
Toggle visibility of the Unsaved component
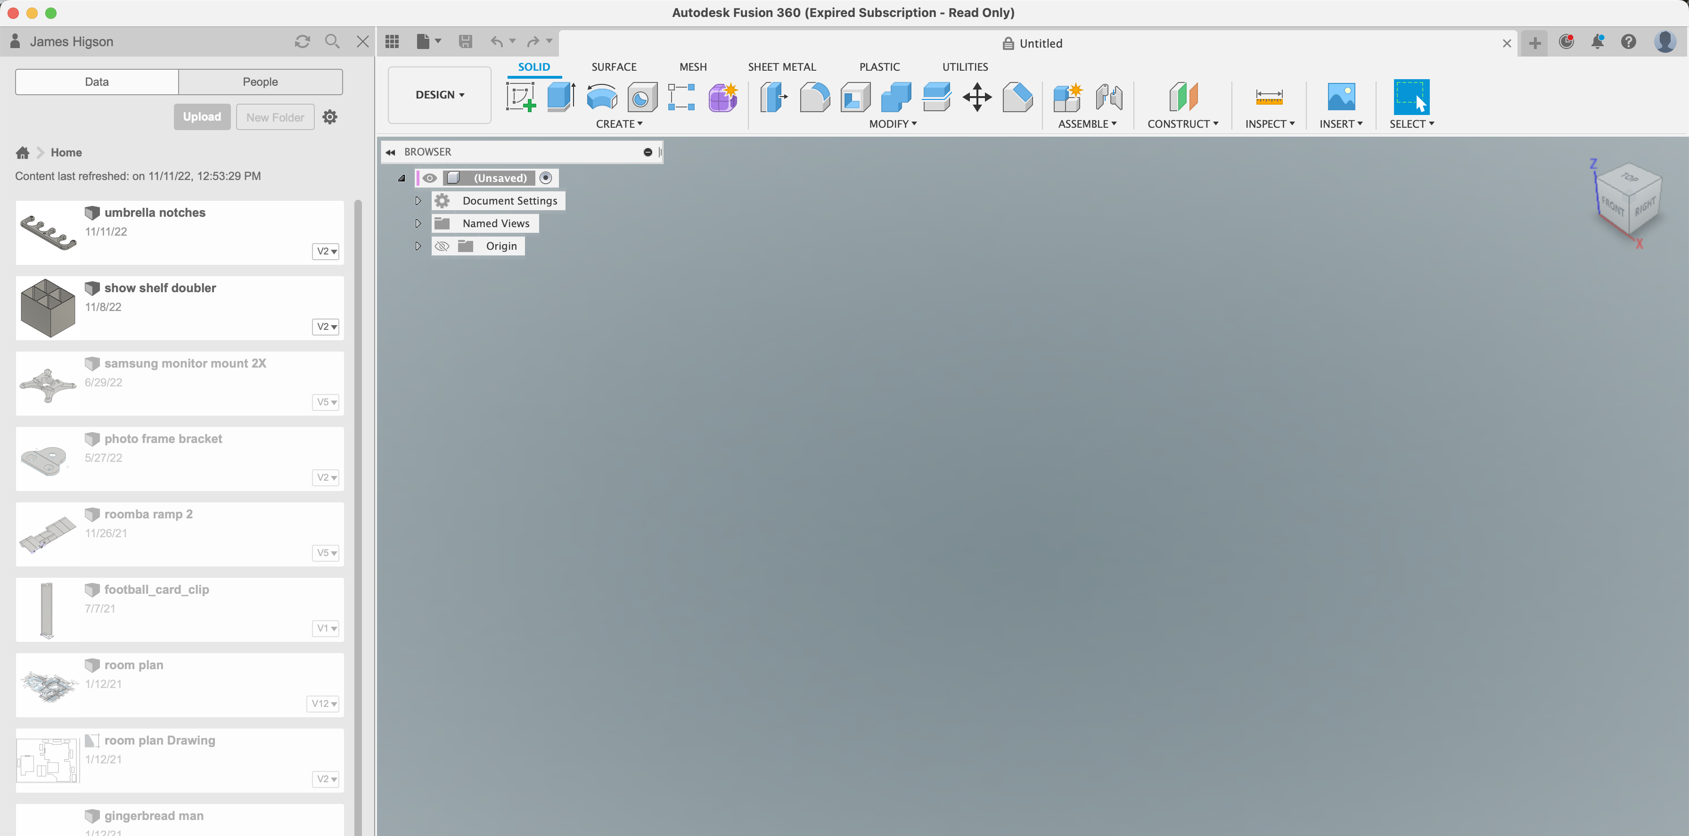(x=429, y=178)
